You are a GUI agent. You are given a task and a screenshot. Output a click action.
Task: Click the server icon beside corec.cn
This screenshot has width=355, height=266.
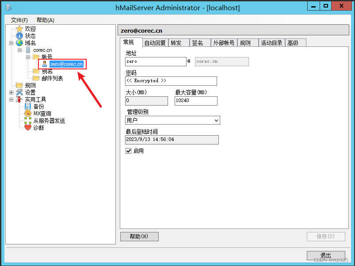coord(28,50)
